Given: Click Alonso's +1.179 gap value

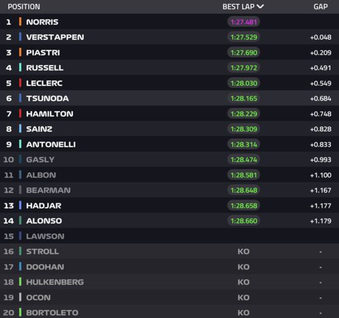Looking at the screenshot, I should click(320, 221).
